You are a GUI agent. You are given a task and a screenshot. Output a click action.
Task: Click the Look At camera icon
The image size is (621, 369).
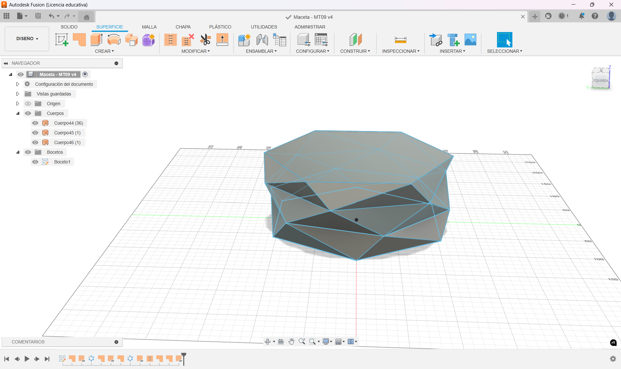(281, 341)
